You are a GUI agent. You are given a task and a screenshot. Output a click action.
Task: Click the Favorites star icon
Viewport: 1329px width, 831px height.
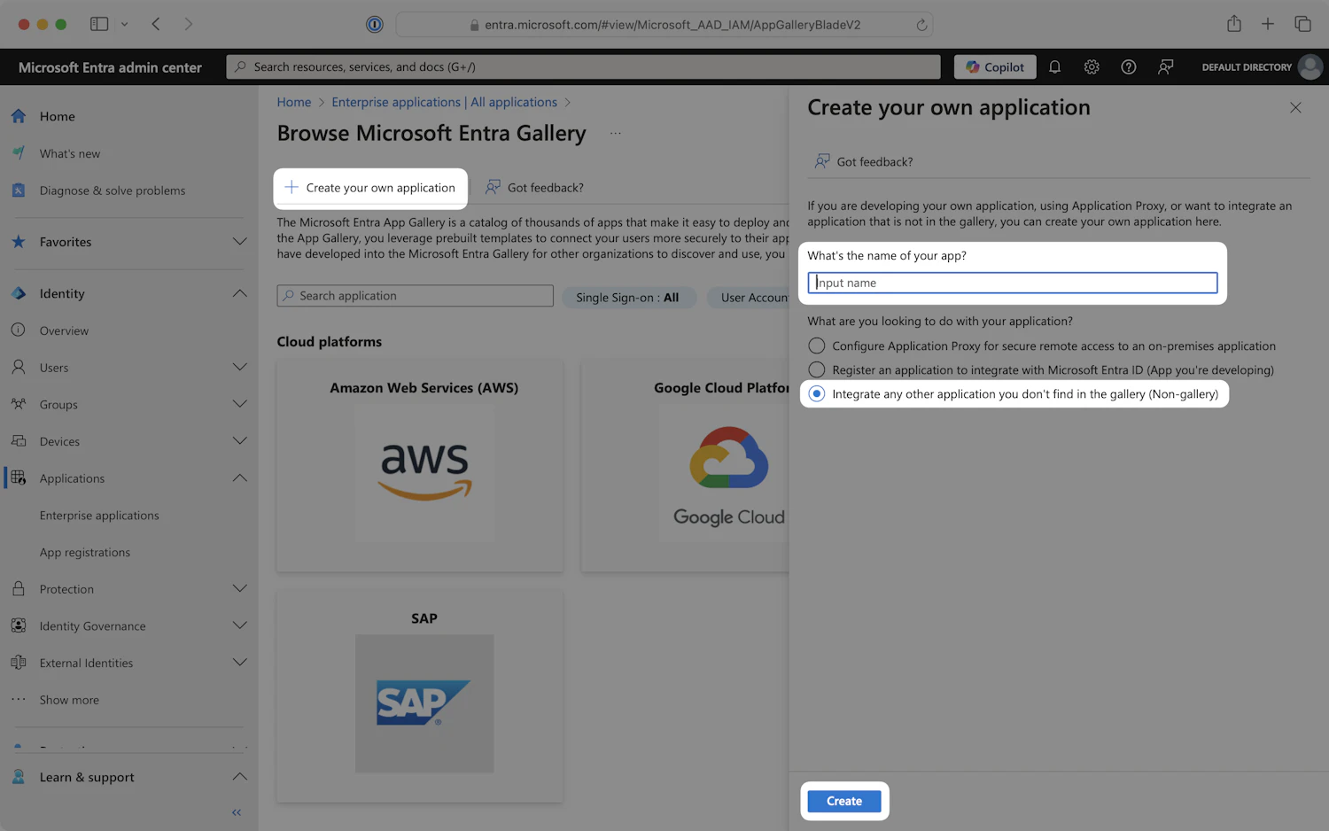[19, 242]
